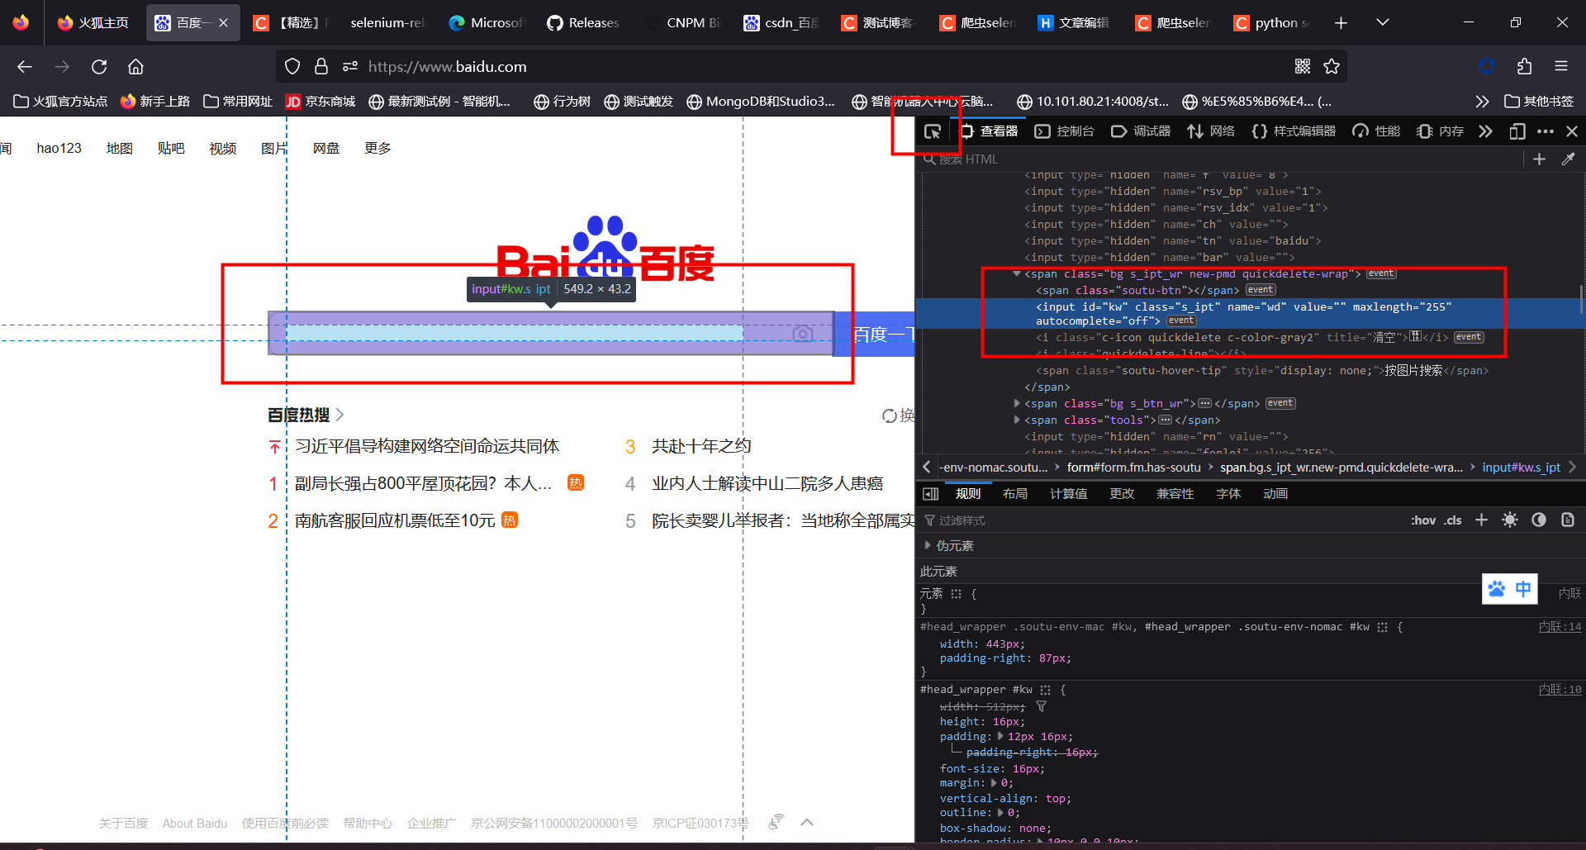Click the Baidu image search camera icon
Image resolution: width=1586 pixels, height=850 pixels.
[802, 334]
